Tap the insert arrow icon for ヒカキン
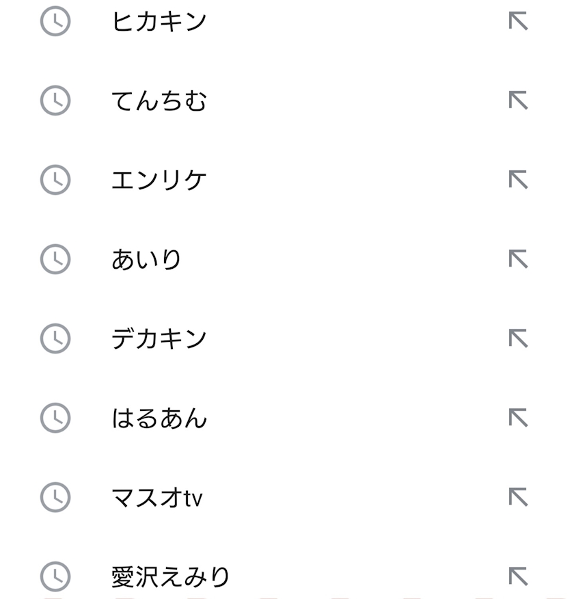This screenshot has width=574, height=599. 518,22
